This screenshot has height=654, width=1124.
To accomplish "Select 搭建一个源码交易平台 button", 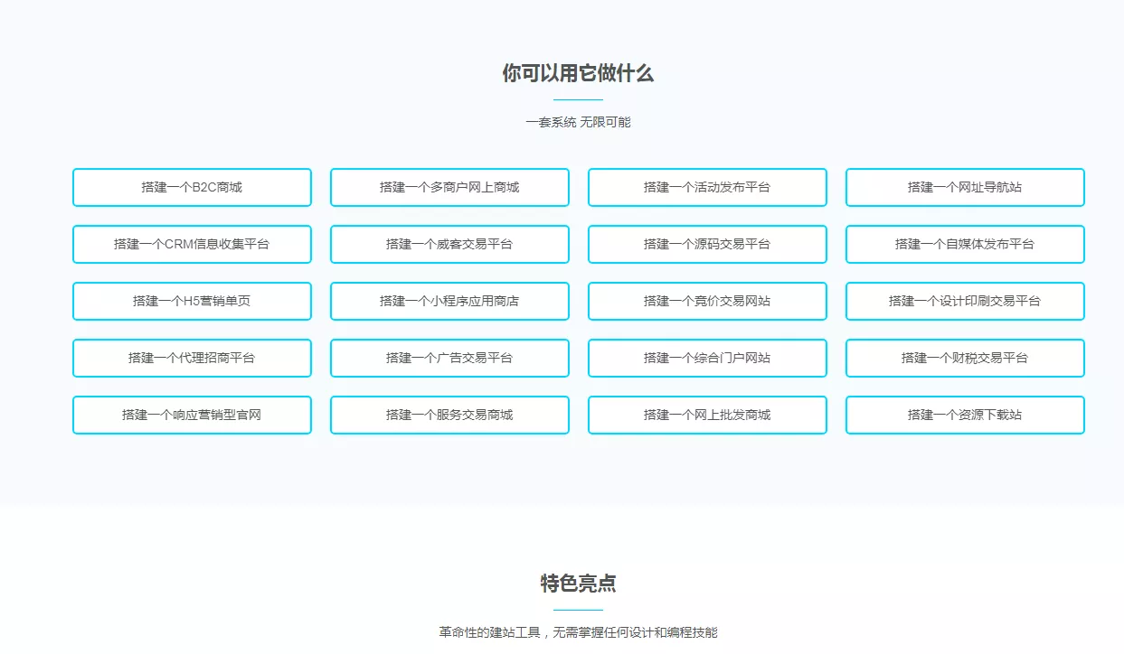I will [707, 244].
